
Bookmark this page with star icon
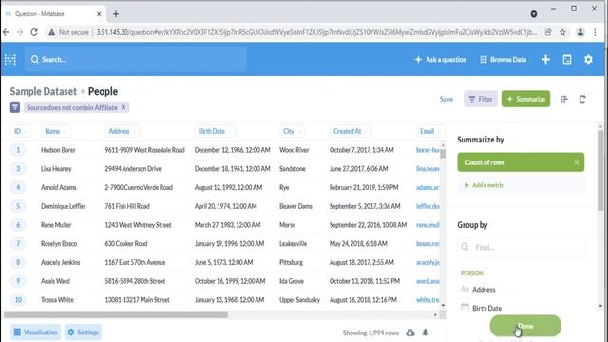(562, 32)
